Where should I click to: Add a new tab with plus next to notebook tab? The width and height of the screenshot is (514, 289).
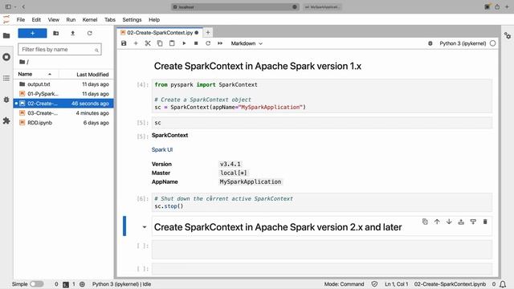click(208, 32)
